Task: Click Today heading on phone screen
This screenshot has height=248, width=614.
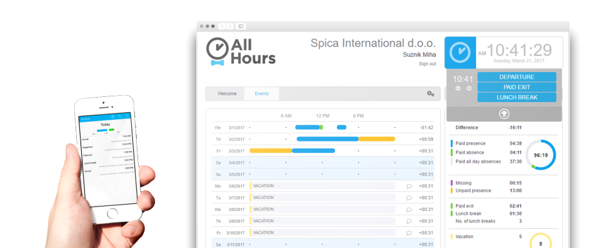Action: [105, 124]
